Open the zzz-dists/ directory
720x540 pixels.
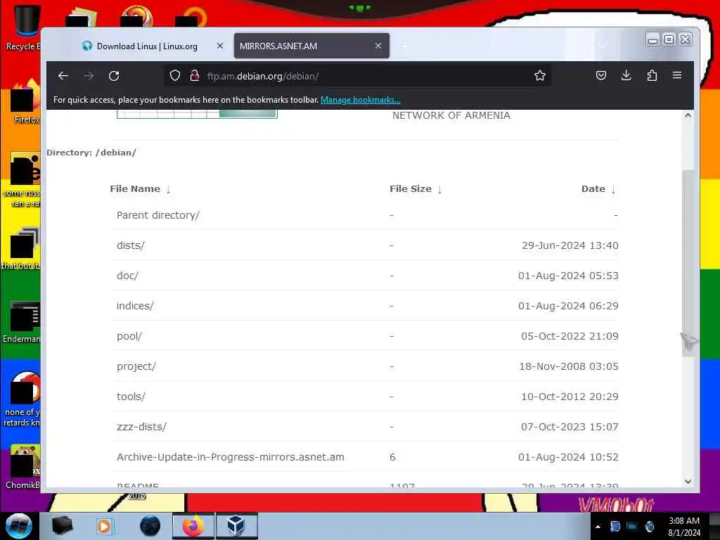click(141, 427)
